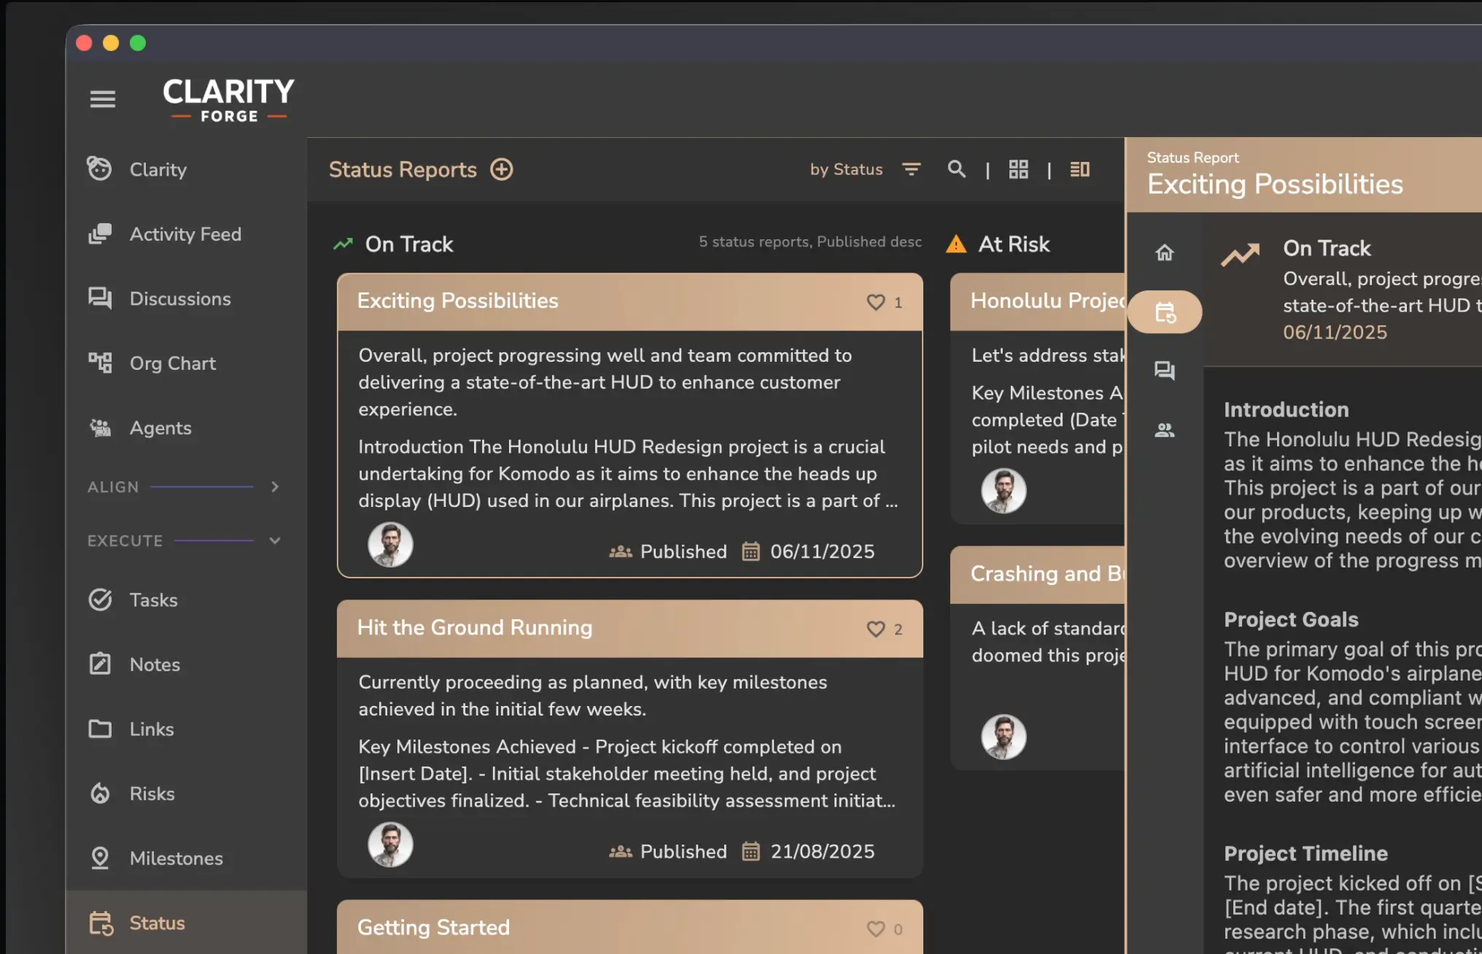
Task: Open the home icon in report panel
Action: click(1165, 252)
